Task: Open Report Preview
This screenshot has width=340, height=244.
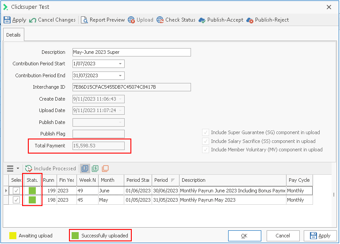Action: click(84, 20)
